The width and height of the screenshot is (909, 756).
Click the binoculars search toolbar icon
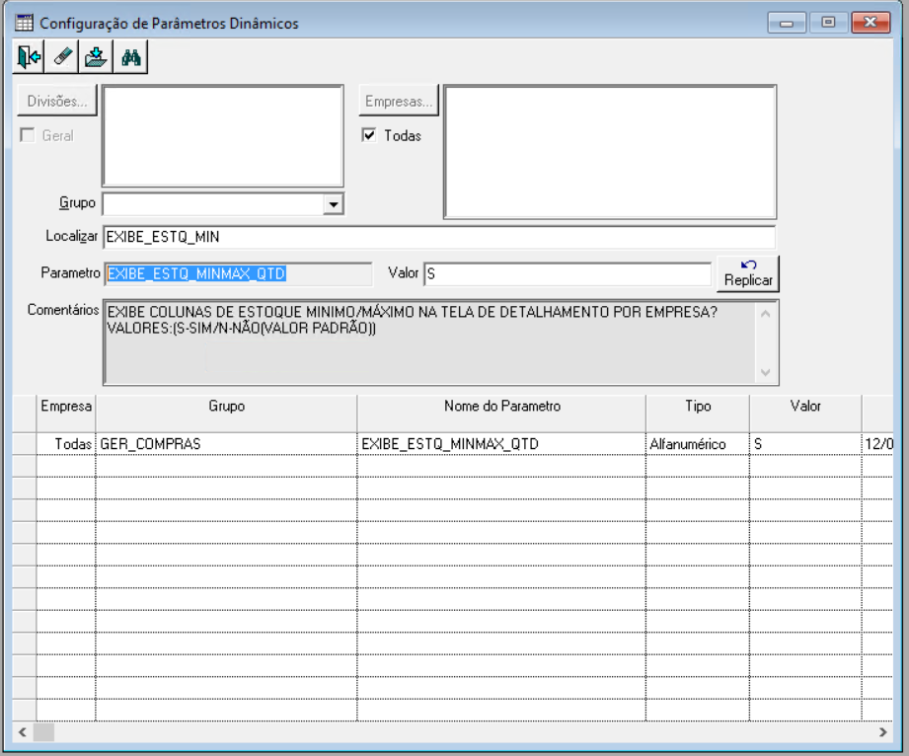(x=131, y=57)
